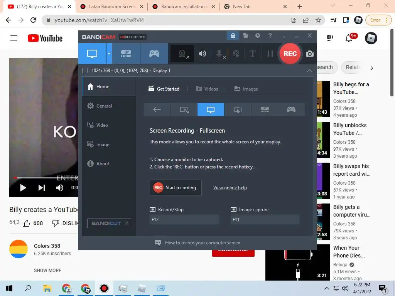Click the big red REC button

[x=290, y=54]
